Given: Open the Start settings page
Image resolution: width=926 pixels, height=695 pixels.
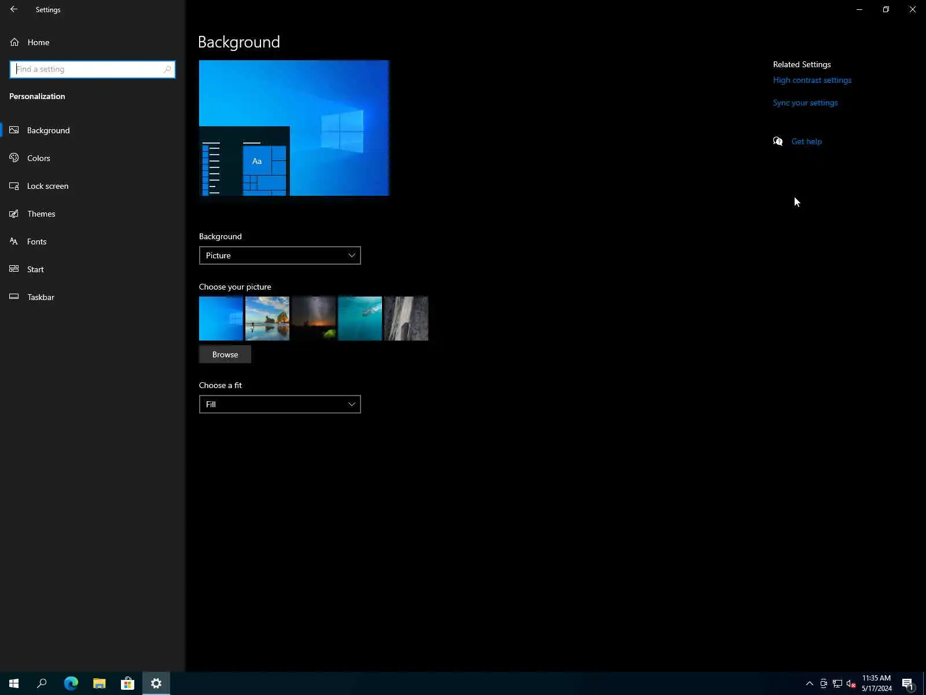Looking at the screenshot, I should pyautogui.click(x=93, y=269).
